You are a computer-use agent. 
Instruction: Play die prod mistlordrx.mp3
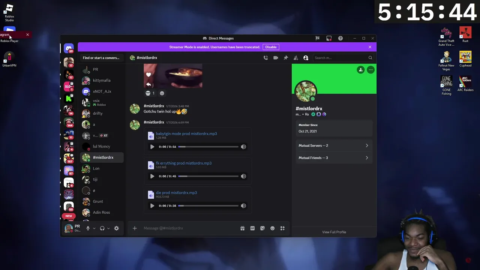tap(152, 205)
